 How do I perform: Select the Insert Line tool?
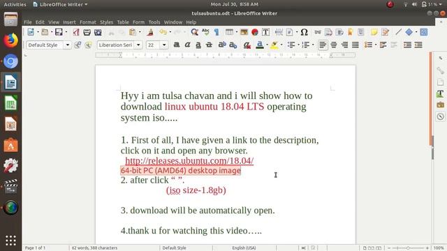(398, 32)
